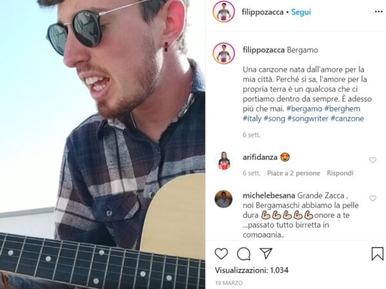Open the comment bubble icon

243,254
